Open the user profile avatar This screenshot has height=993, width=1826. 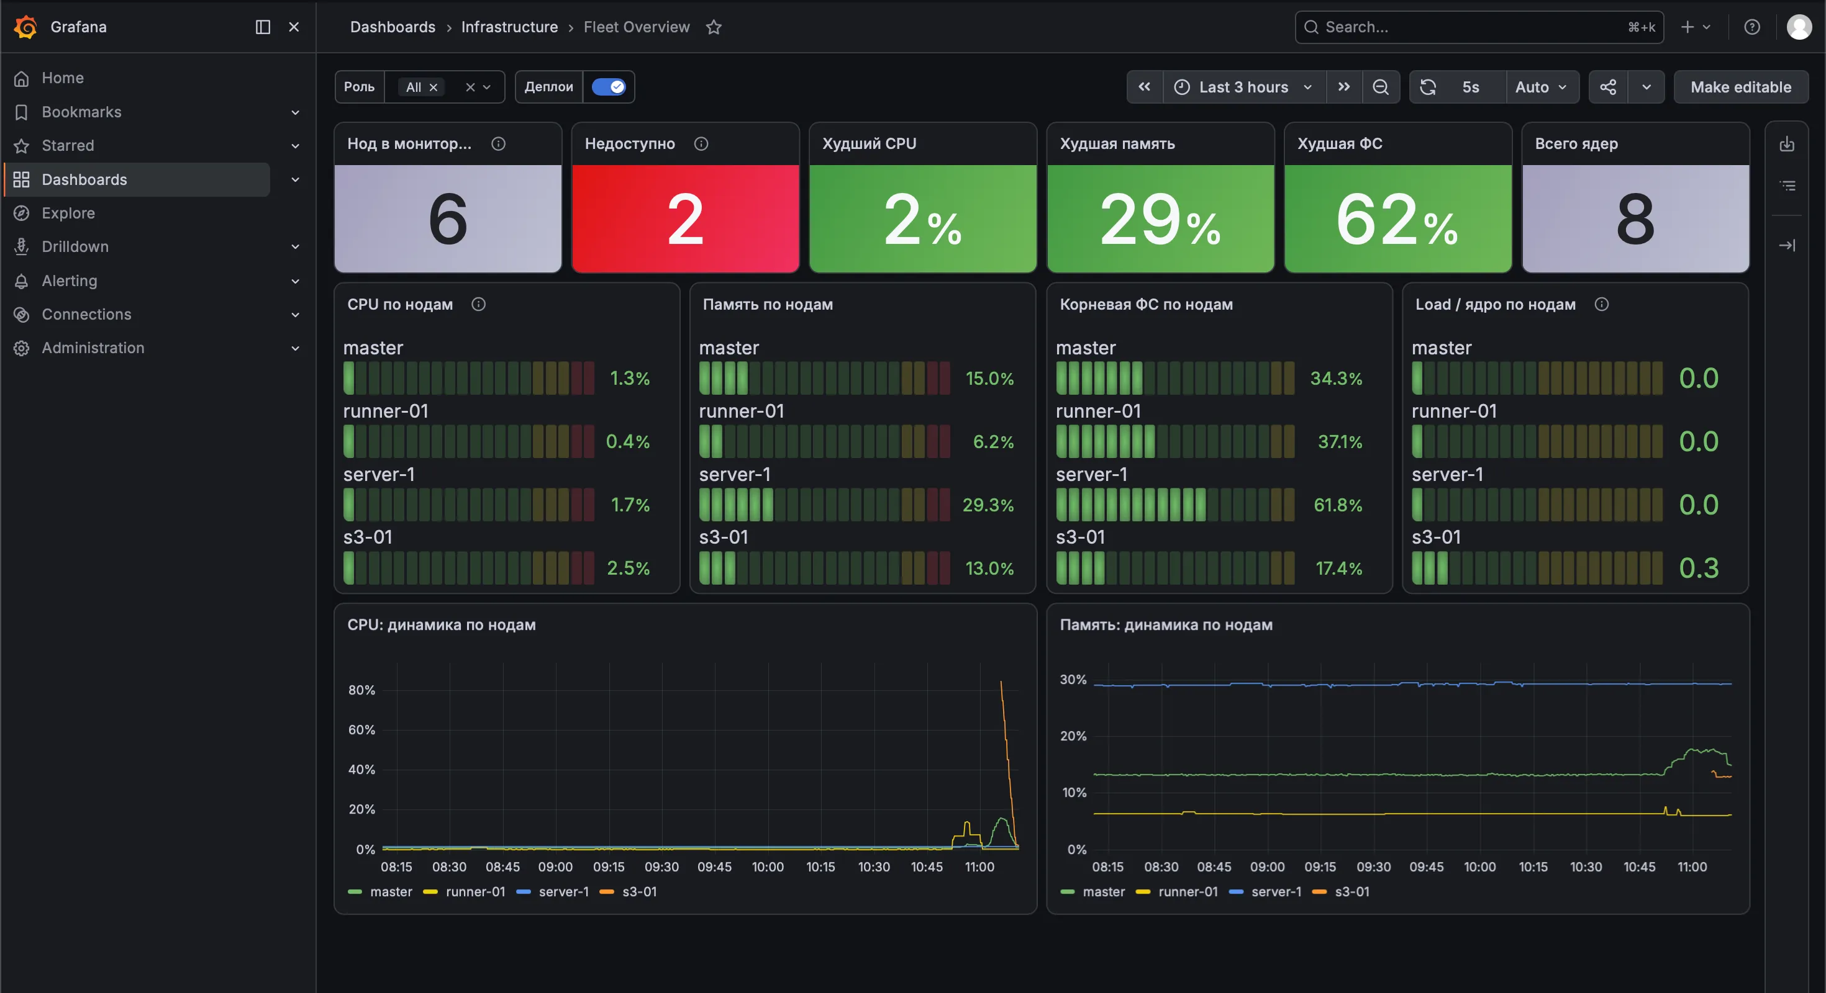pyautogui.click(x=1799, y=27)
